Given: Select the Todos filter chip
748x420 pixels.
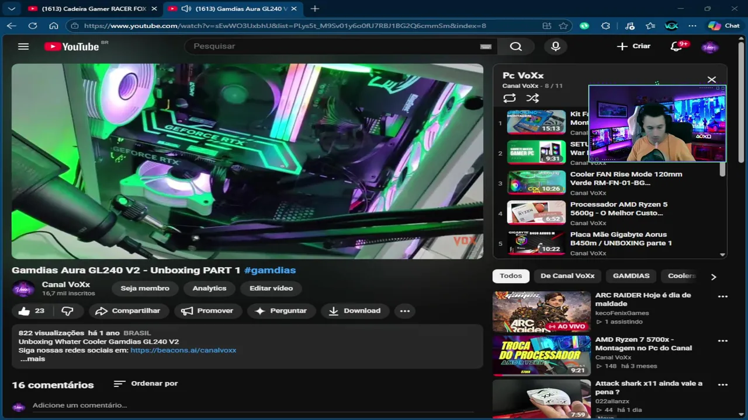Looking at the screenshot, I should 511,276.
